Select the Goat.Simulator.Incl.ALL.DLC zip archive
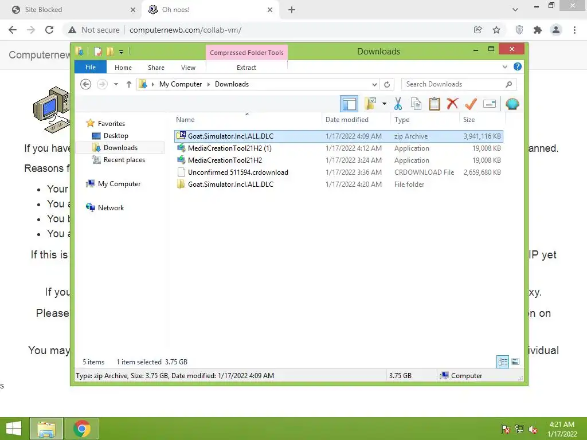 click(x=338, y=136)
